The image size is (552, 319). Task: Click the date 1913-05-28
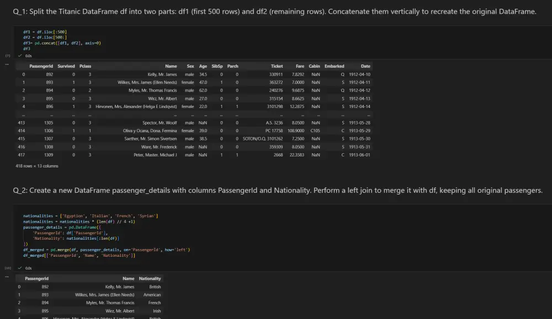coord(359,123)
